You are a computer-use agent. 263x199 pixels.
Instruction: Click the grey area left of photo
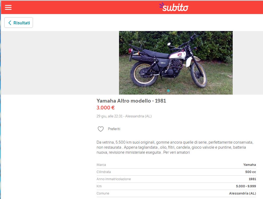pos(60,63)
